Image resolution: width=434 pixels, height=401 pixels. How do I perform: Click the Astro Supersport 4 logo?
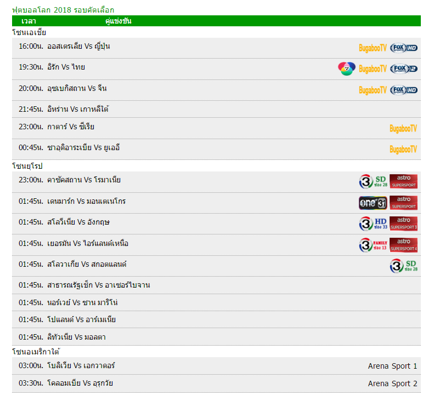coord(404,244)
